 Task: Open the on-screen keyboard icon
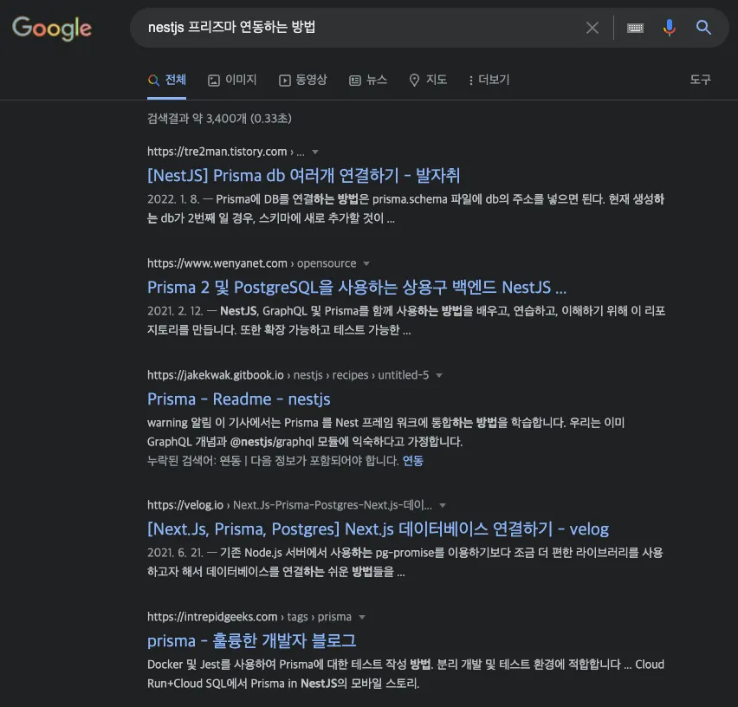coord(635,28)
